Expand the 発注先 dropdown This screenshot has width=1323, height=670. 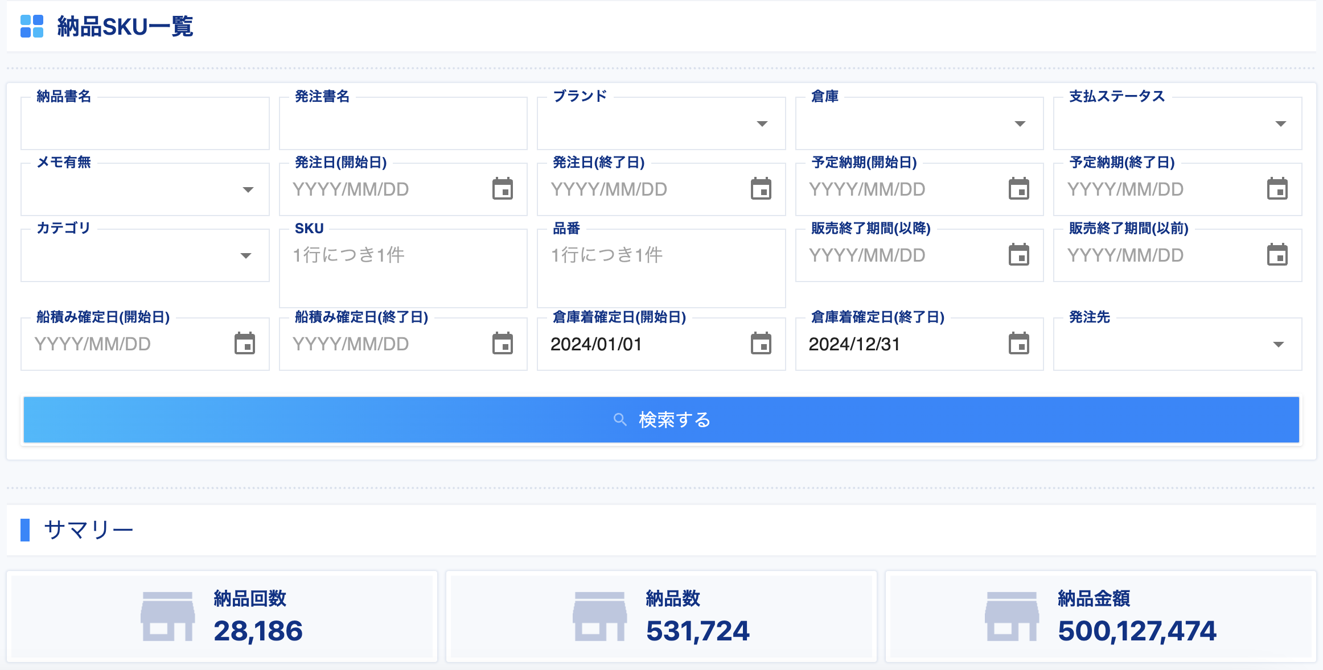click(1279, 345)
